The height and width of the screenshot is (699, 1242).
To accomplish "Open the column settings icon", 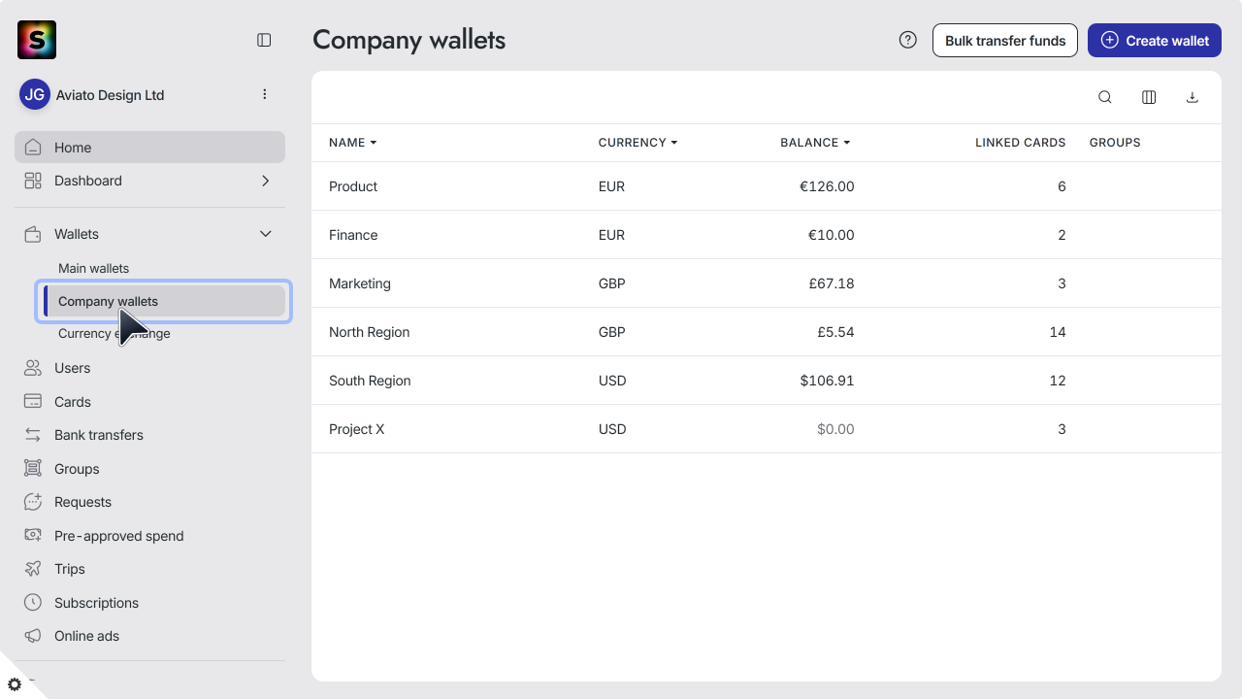I will (x=1149, y=97).
